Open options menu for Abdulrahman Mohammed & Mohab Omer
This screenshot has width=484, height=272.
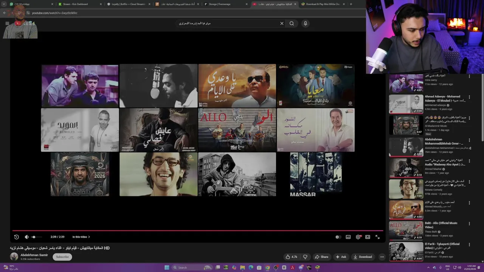469,140
